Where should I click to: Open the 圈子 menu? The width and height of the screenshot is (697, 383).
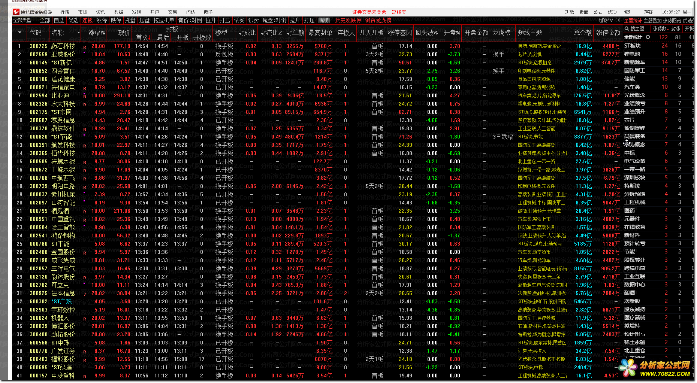[209, 12]
